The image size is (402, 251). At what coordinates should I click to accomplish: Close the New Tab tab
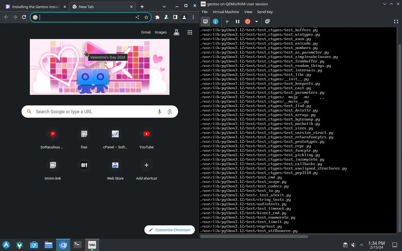pyautogui.click(x=131, y=7)
